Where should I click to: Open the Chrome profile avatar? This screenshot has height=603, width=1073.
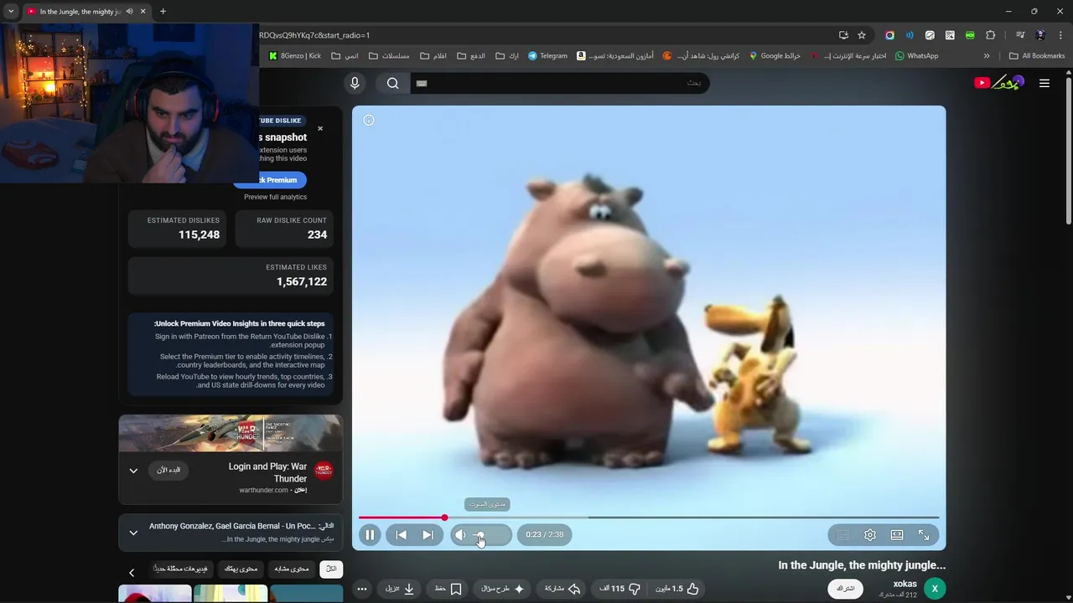(x=1040, y=35)
